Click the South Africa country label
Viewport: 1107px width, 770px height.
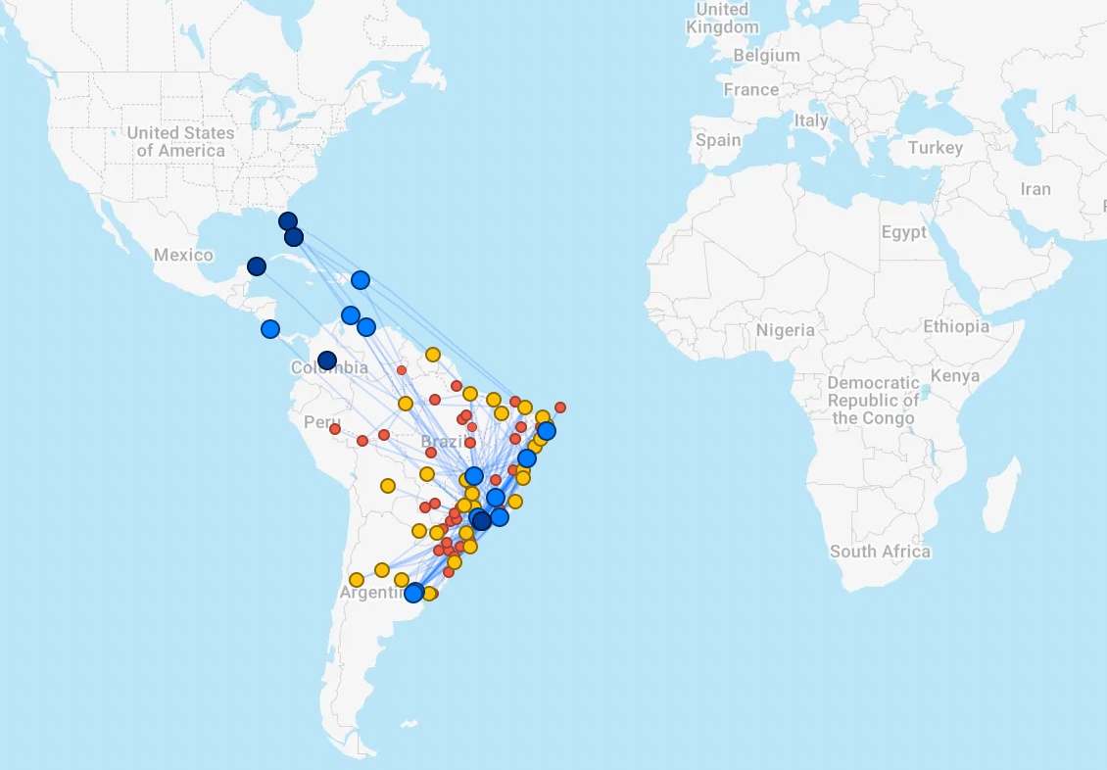coord(880,552)
